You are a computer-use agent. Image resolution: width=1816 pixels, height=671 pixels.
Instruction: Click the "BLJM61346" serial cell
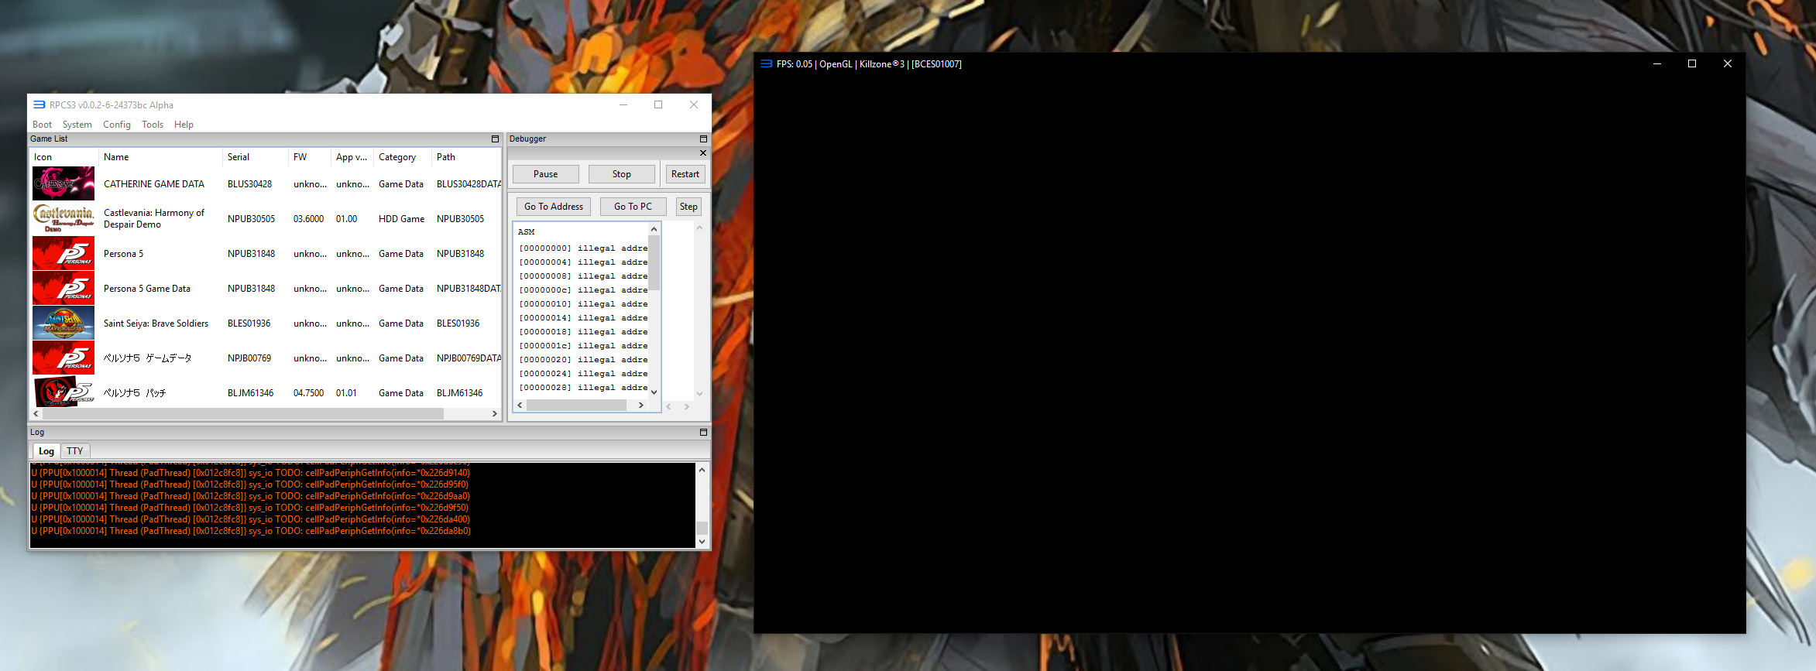250,393
